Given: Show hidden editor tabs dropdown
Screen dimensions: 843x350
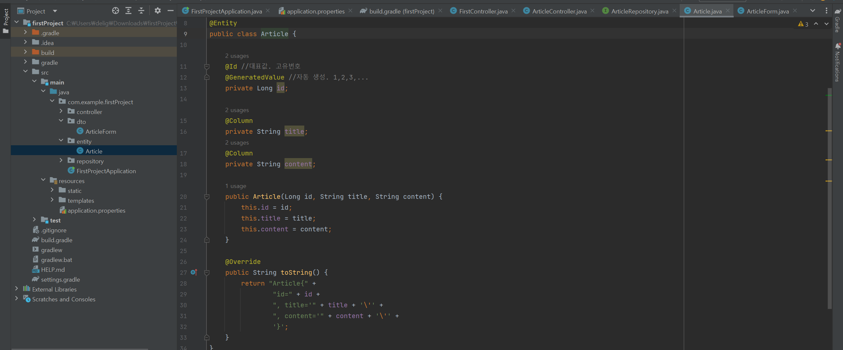Looking at the screenshot, I should click(x=813, y=11).
